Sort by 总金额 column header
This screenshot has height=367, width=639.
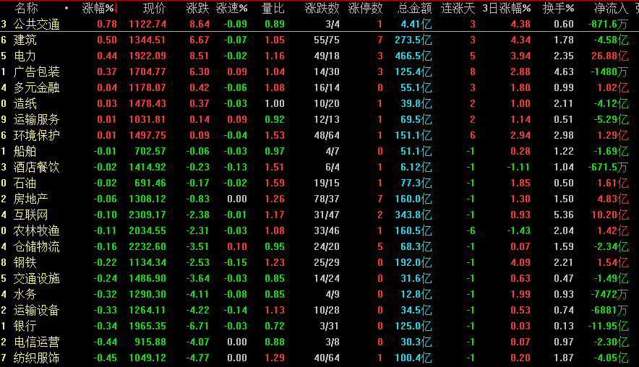coord(414,8)
